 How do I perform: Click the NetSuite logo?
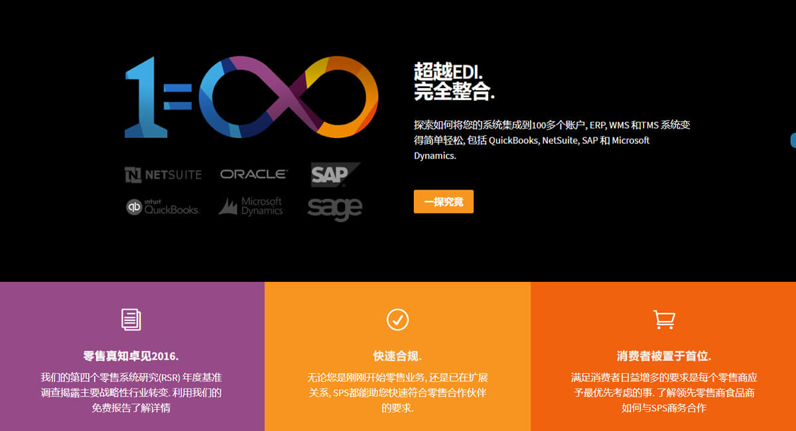pos(163,174)
